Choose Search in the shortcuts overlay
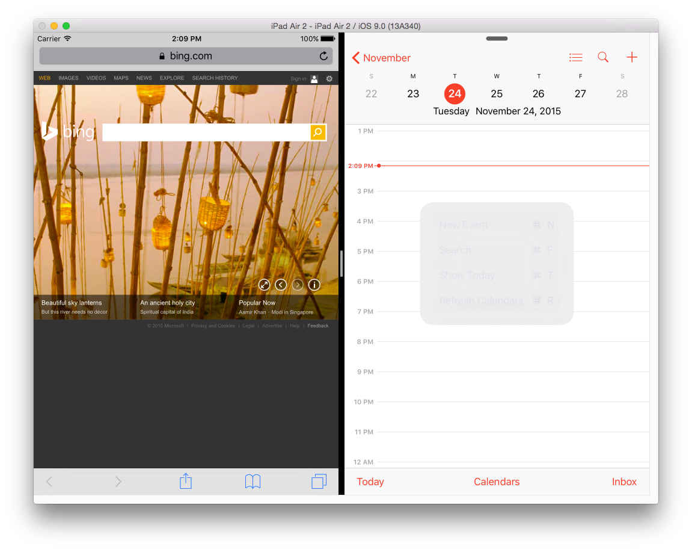Screen dimensions: 692x552 click(497, 250)
